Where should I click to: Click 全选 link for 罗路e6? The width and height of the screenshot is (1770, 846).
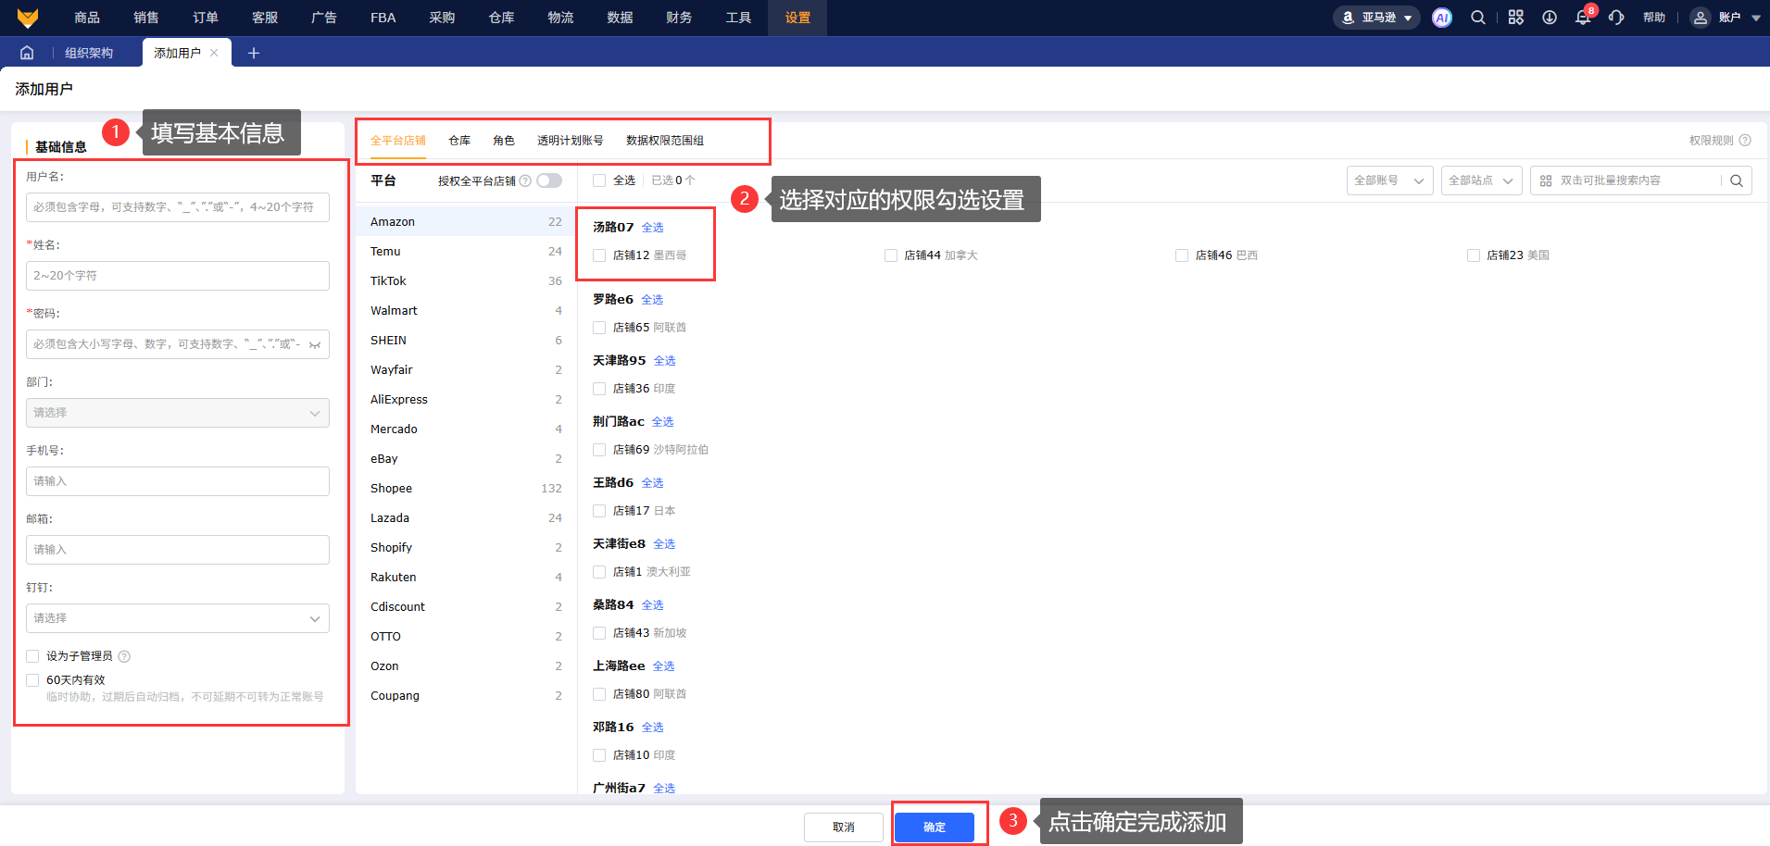(652, 300)
